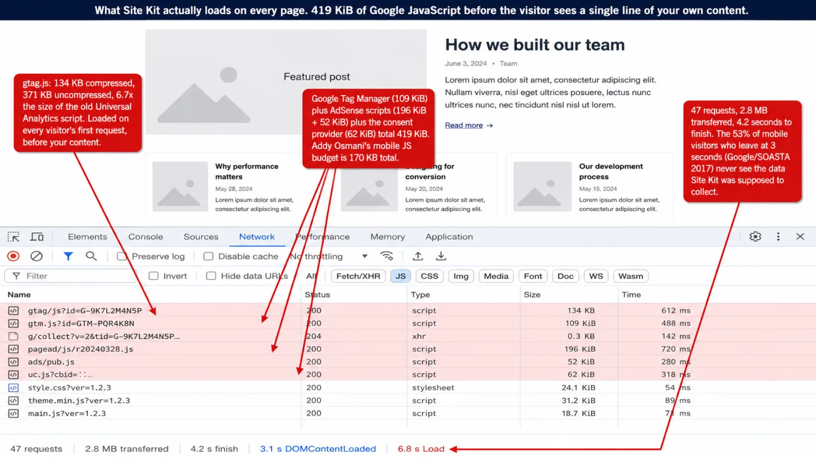This screenshot has height=459, width=816.
Task: Focus the network Filter text field
Action: click(71, 276)
